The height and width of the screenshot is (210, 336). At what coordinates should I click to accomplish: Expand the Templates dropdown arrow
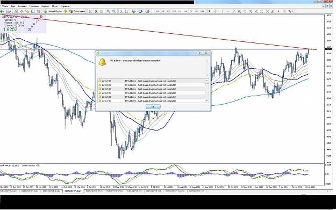150,11
